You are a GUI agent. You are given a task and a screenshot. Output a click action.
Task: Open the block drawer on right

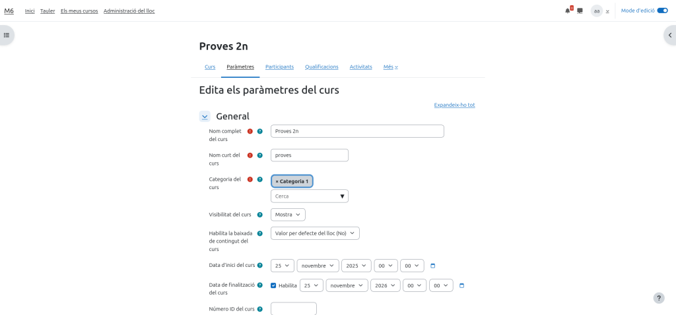(x=669, y=35)
